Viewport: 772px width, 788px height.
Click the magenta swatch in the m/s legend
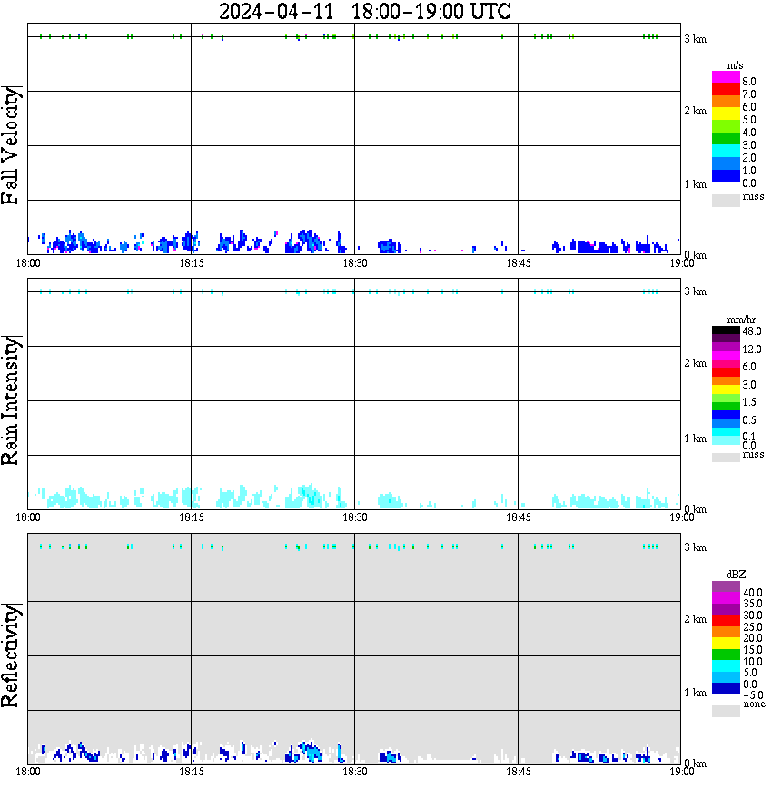[x=726, y=77]
